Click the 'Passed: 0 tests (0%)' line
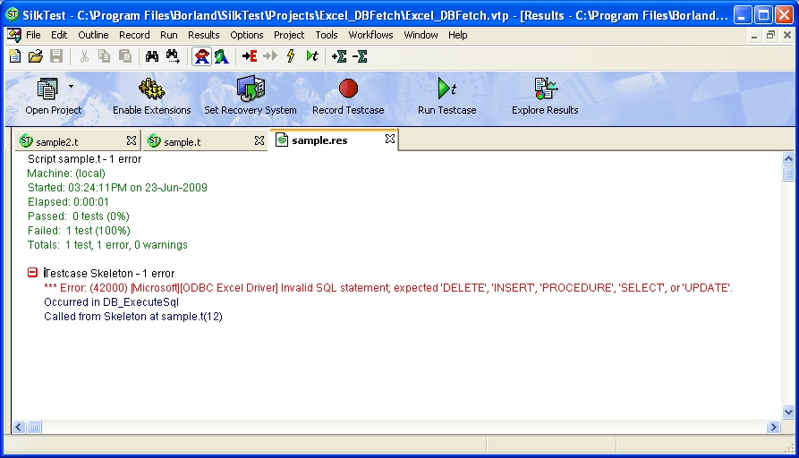The width and height of the screenshot is (799, 458). coord(79,216)
